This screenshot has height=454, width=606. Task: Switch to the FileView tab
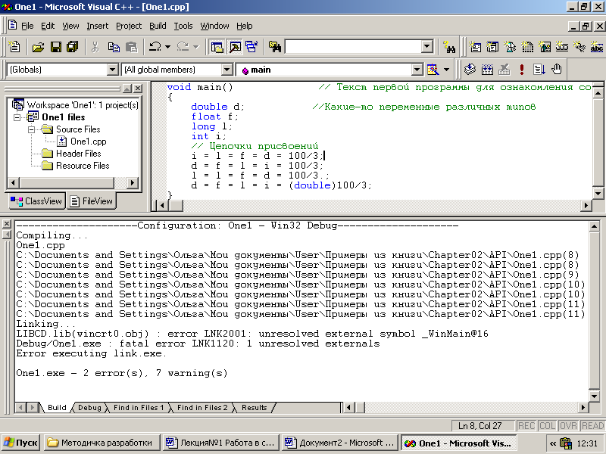coord(92,201)
